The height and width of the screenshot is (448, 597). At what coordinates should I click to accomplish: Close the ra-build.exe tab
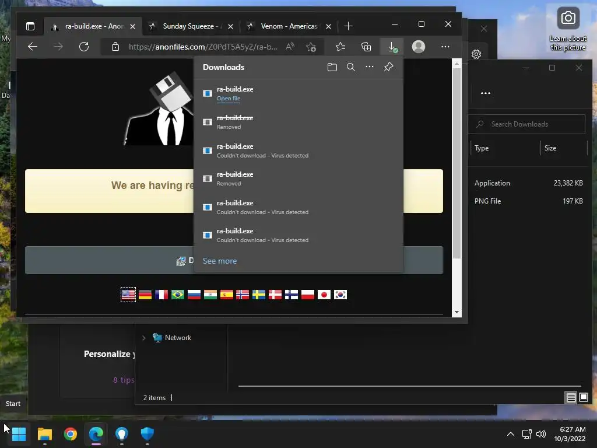pyautogui.click(x=132, y=26)
